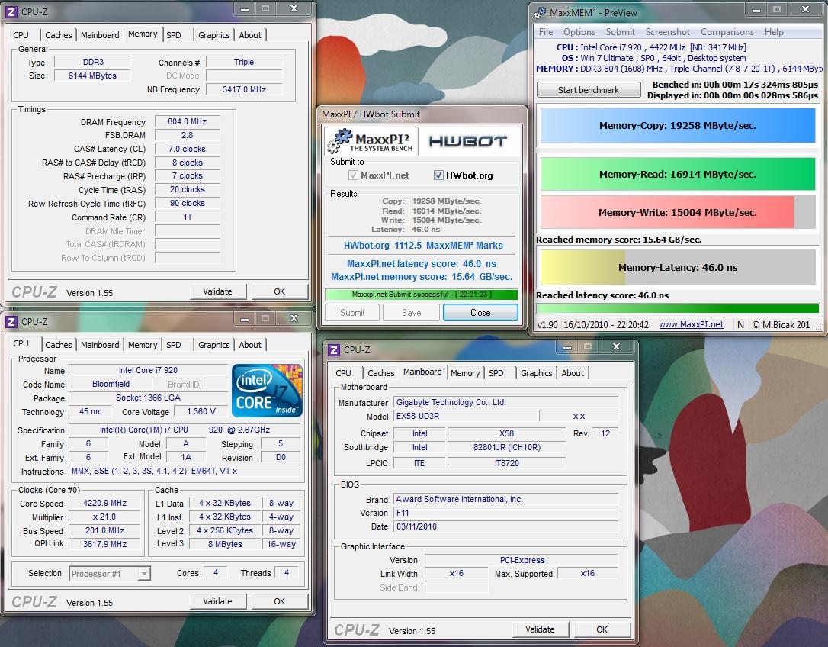Click Validate in CPU-Z processor window

217,601
